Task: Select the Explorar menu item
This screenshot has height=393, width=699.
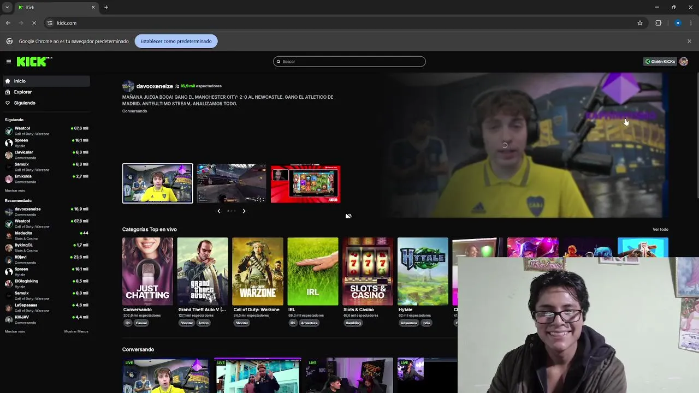Action: pos(46,92)
